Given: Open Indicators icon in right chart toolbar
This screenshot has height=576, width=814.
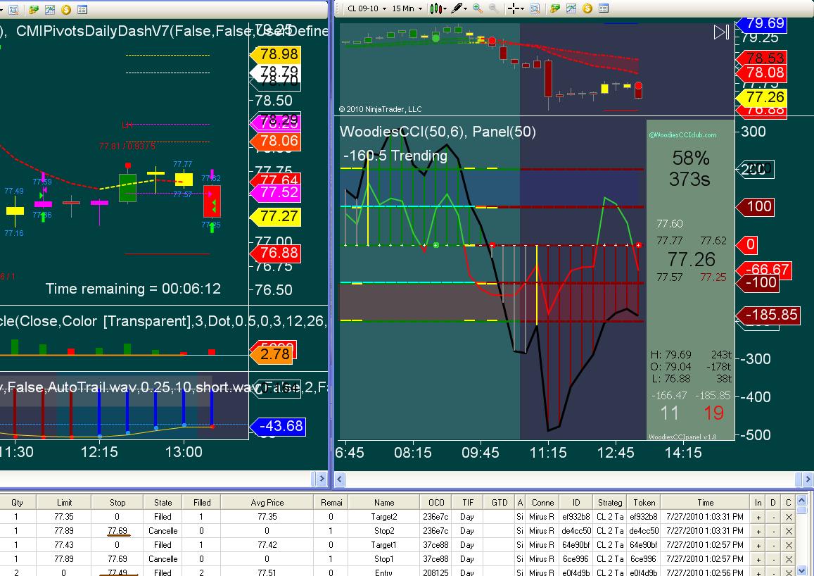Looking at the screenshot, I should click(x=571, y=9).
